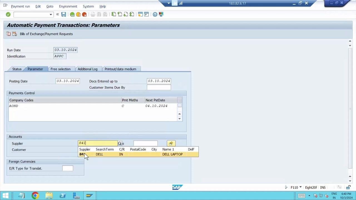Click the E/R Type for Translat. field
Screen dimensions: 356x200
click(68, 168)
